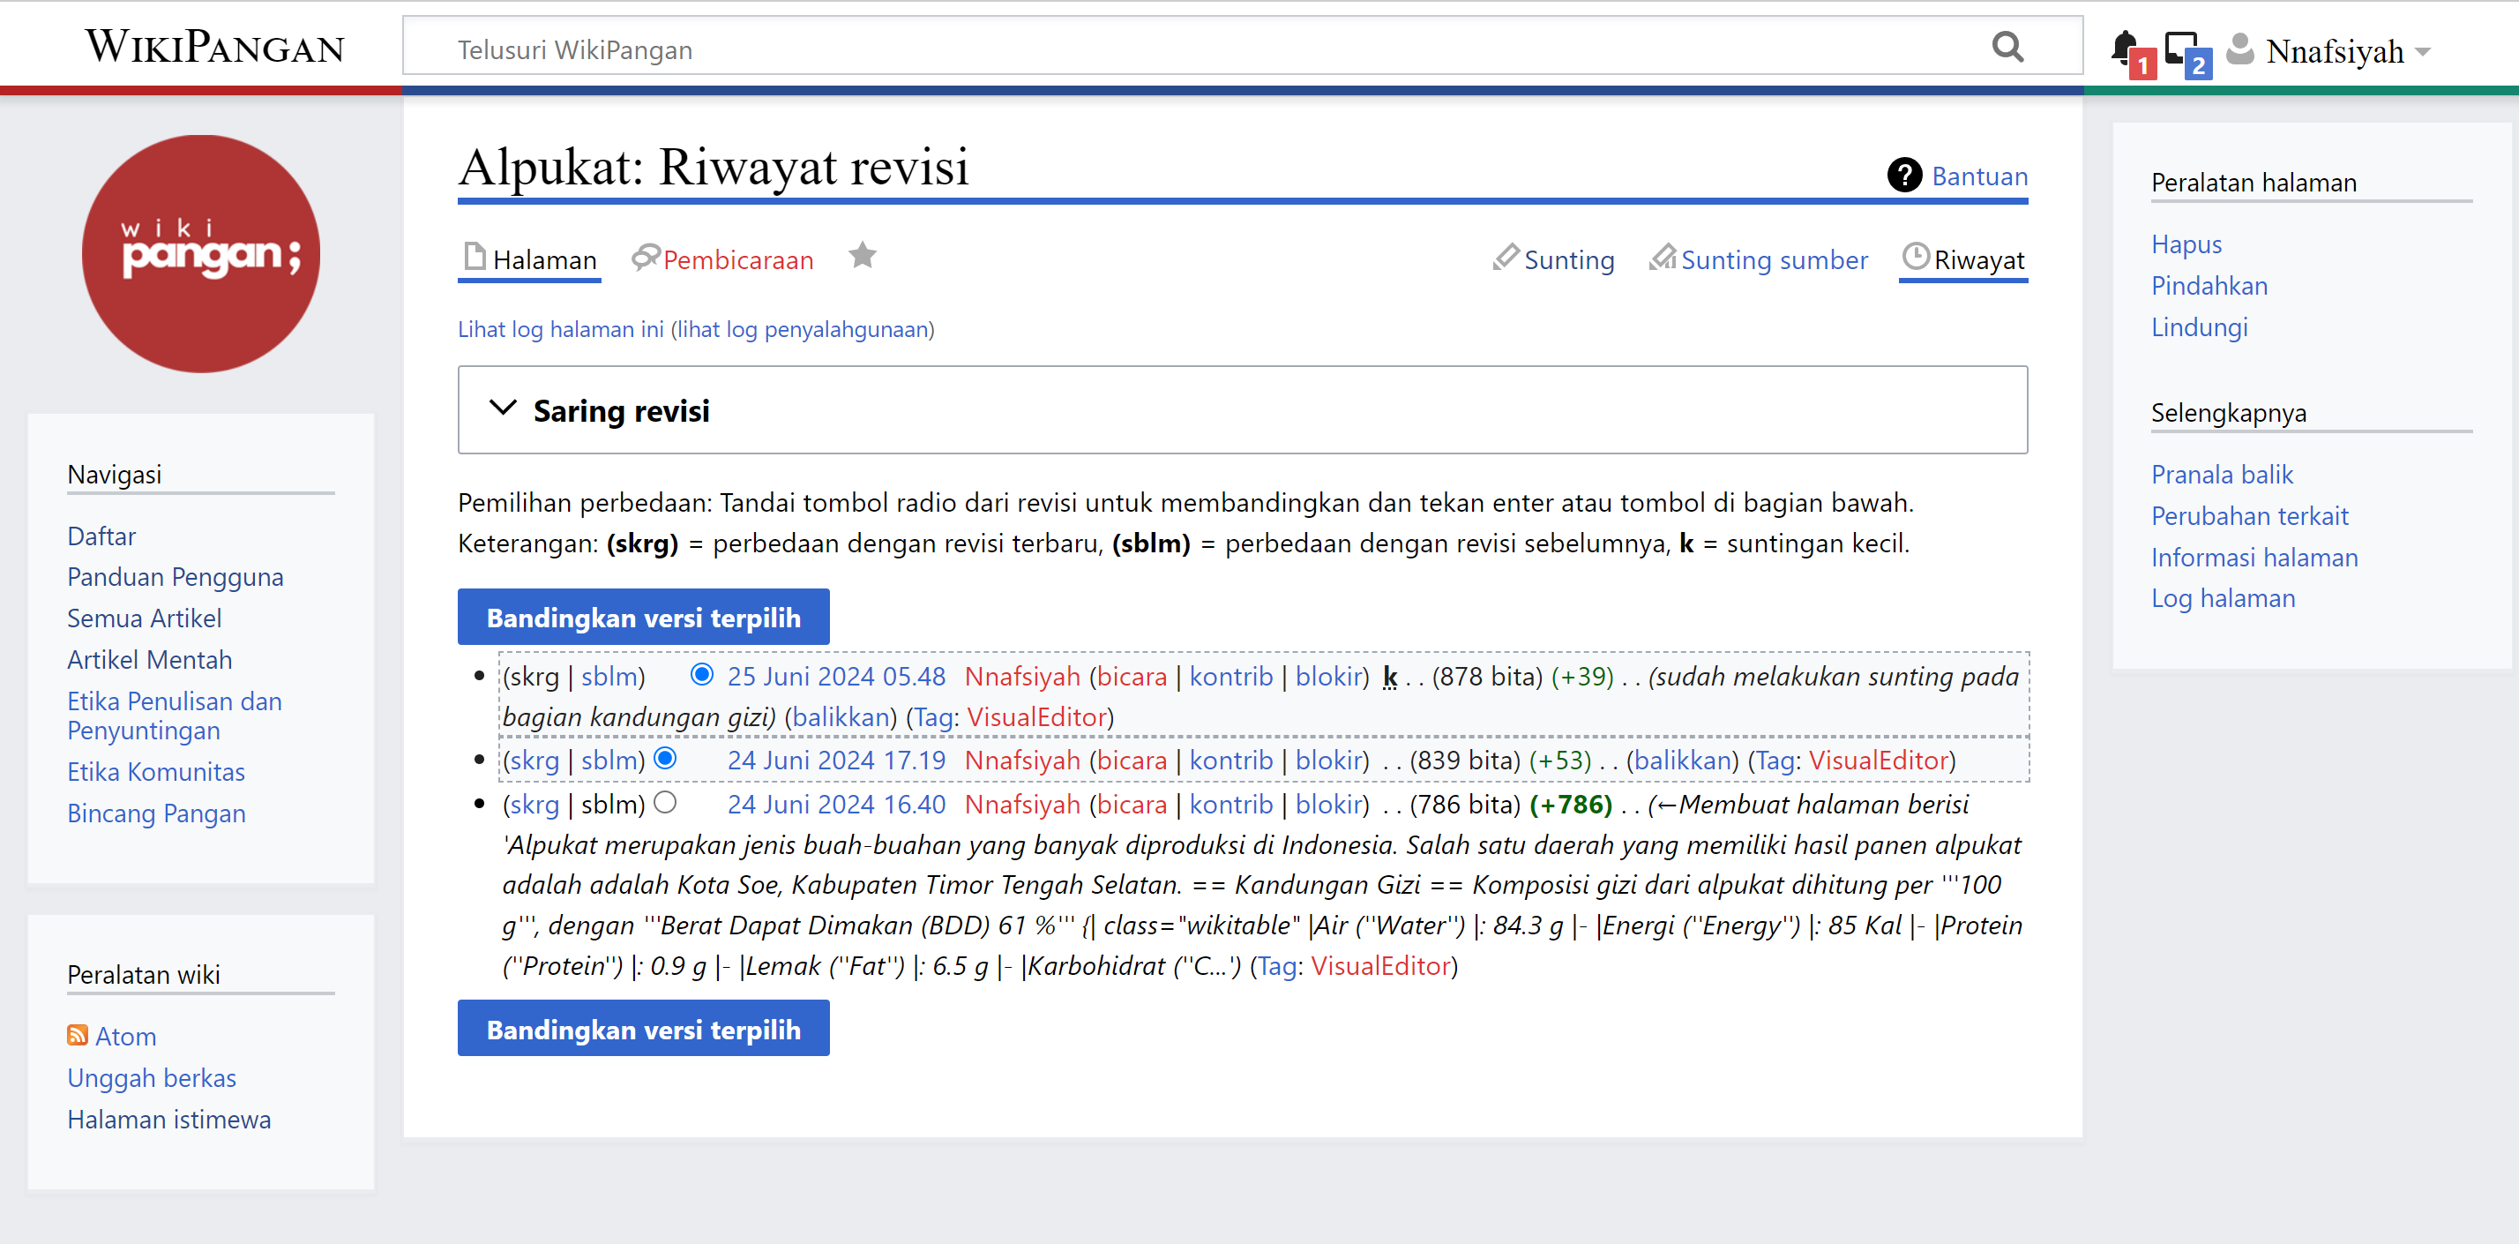Click the WikiPangan round logo

[x=200, y=253]
